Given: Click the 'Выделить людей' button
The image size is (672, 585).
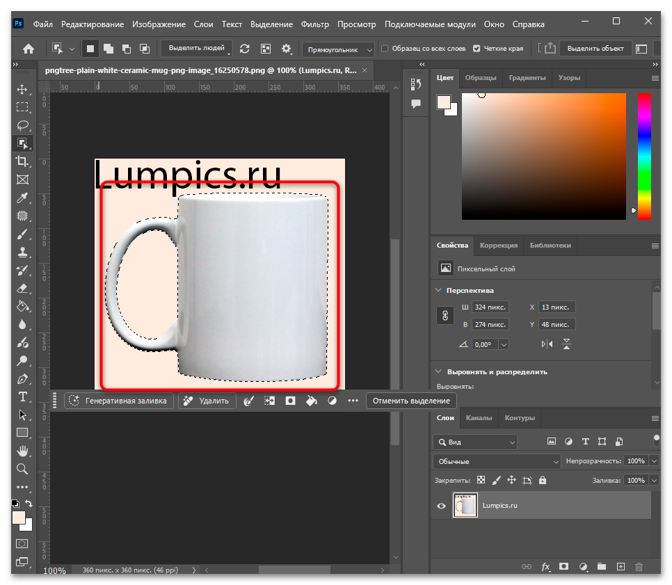Looking at the screenshot, I should 197,49.
